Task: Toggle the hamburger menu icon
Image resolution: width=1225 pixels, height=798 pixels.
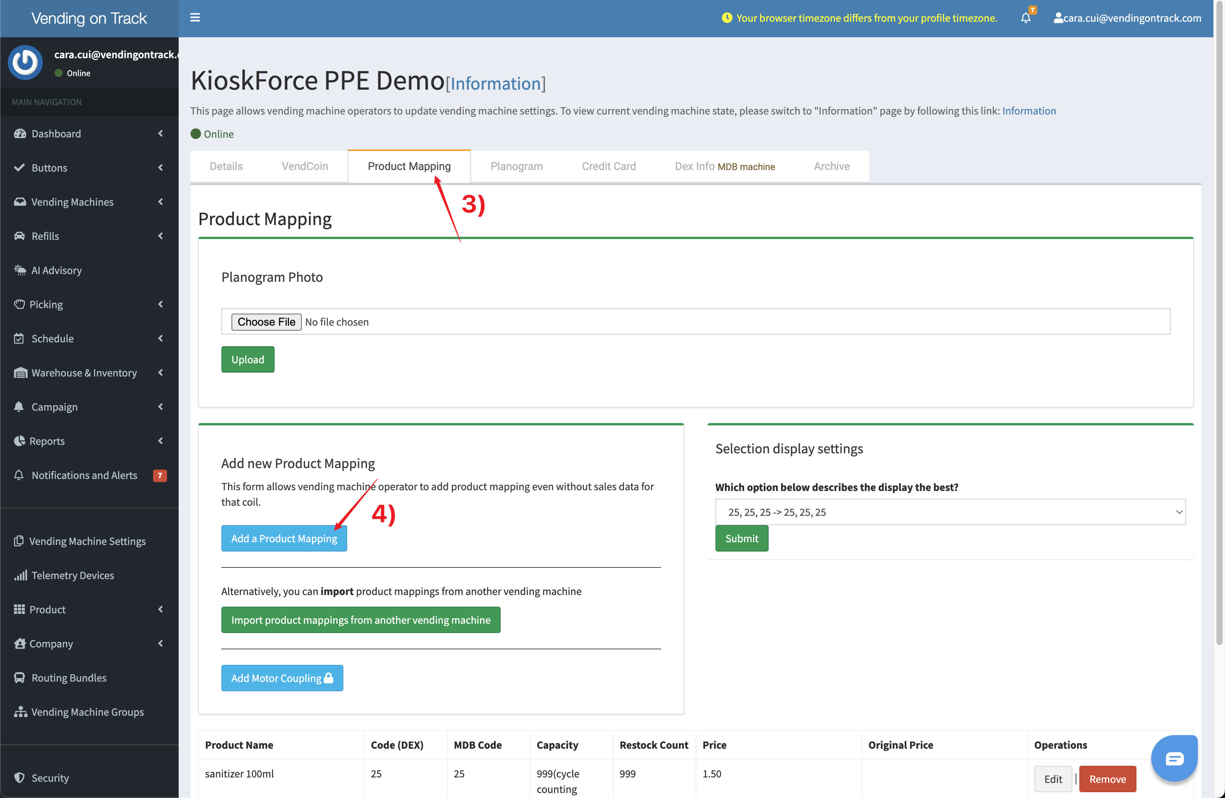Action: pyautogui.click(x=195, y=17)
